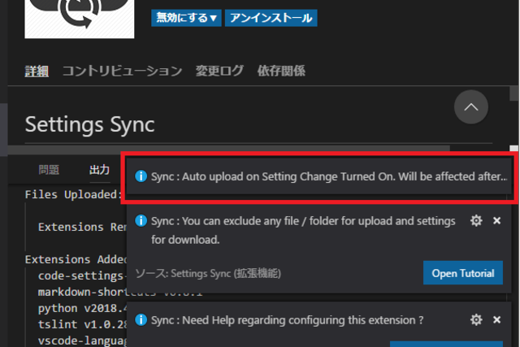Open gear settings on Need Help notification
The height and width of the screenshot is (347, 520).
(476, 320)
